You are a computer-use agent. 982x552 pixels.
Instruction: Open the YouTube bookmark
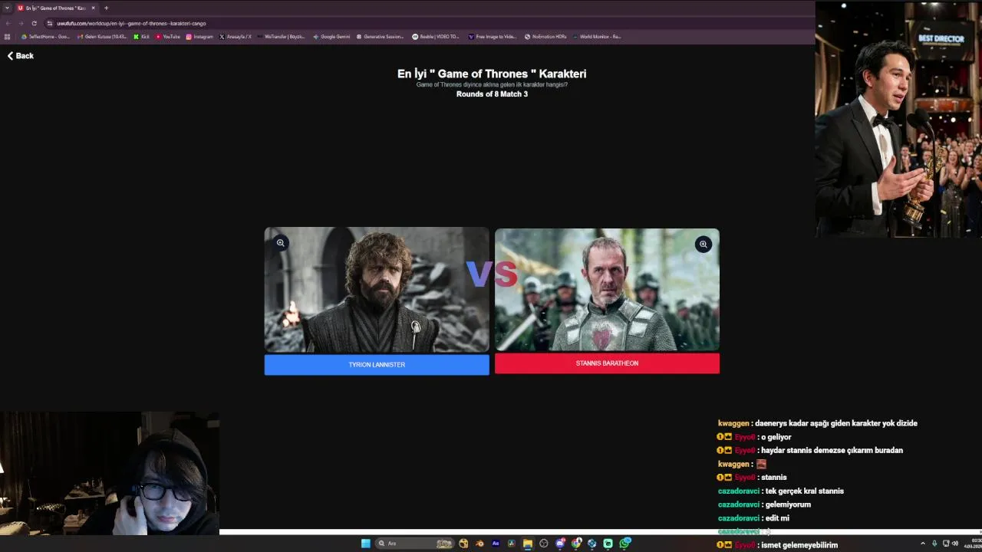168,37
